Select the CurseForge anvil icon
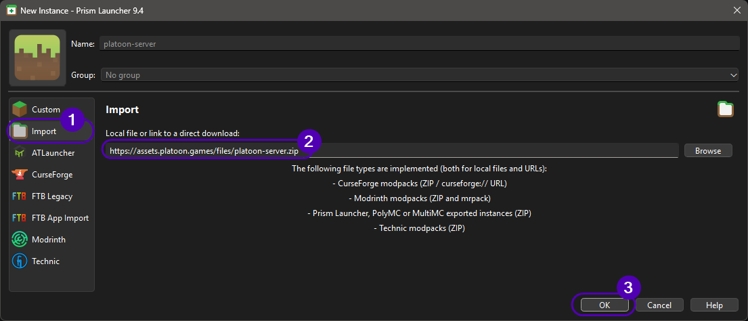 (x=20, y=175)
